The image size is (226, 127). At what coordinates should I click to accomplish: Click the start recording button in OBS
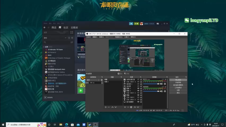click(178, 82)
